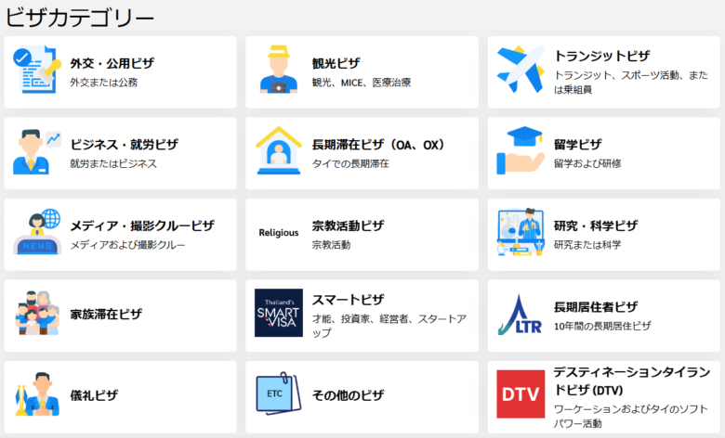The image size is (725, 438).
Task: Click the ビザカテゴリー heading
Action: [x=80, y=18]
